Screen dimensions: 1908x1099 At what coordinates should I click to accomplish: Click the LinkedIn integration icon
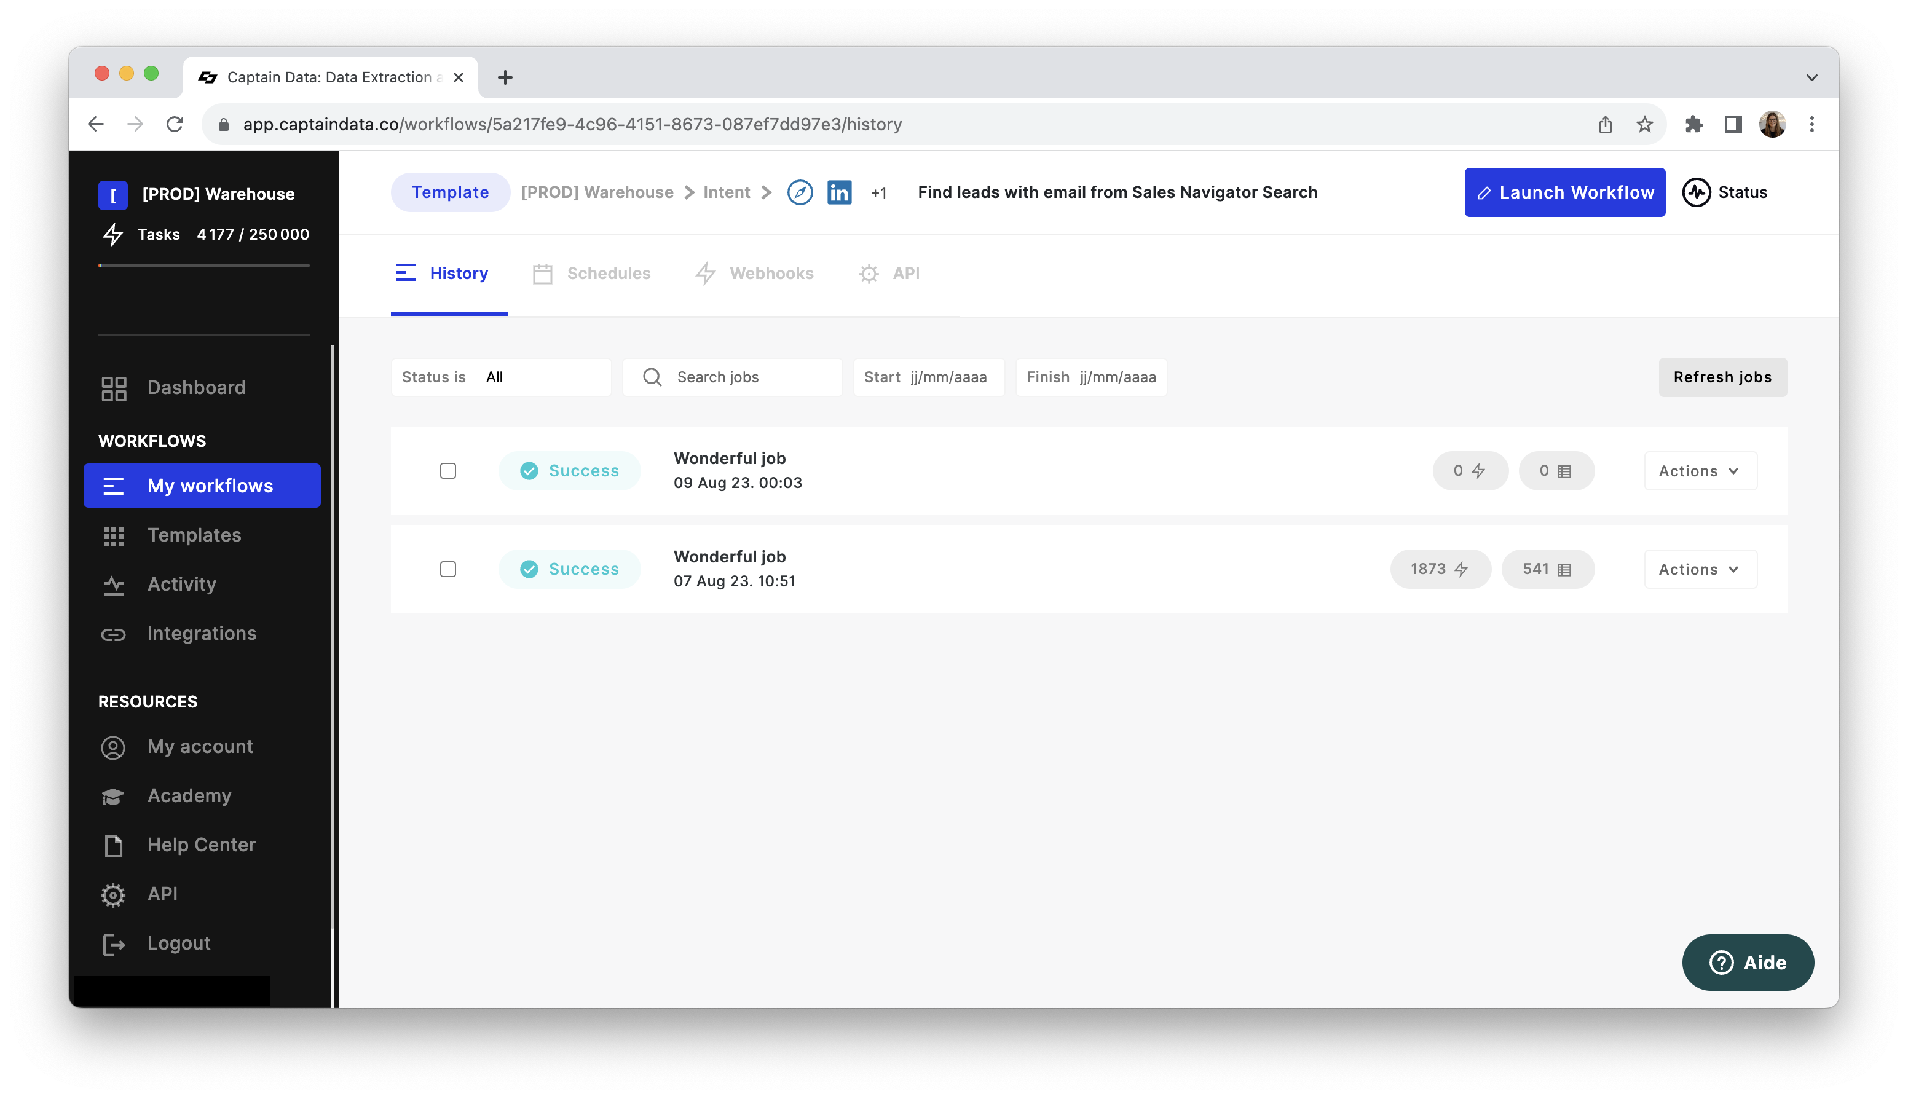[838, 192]
